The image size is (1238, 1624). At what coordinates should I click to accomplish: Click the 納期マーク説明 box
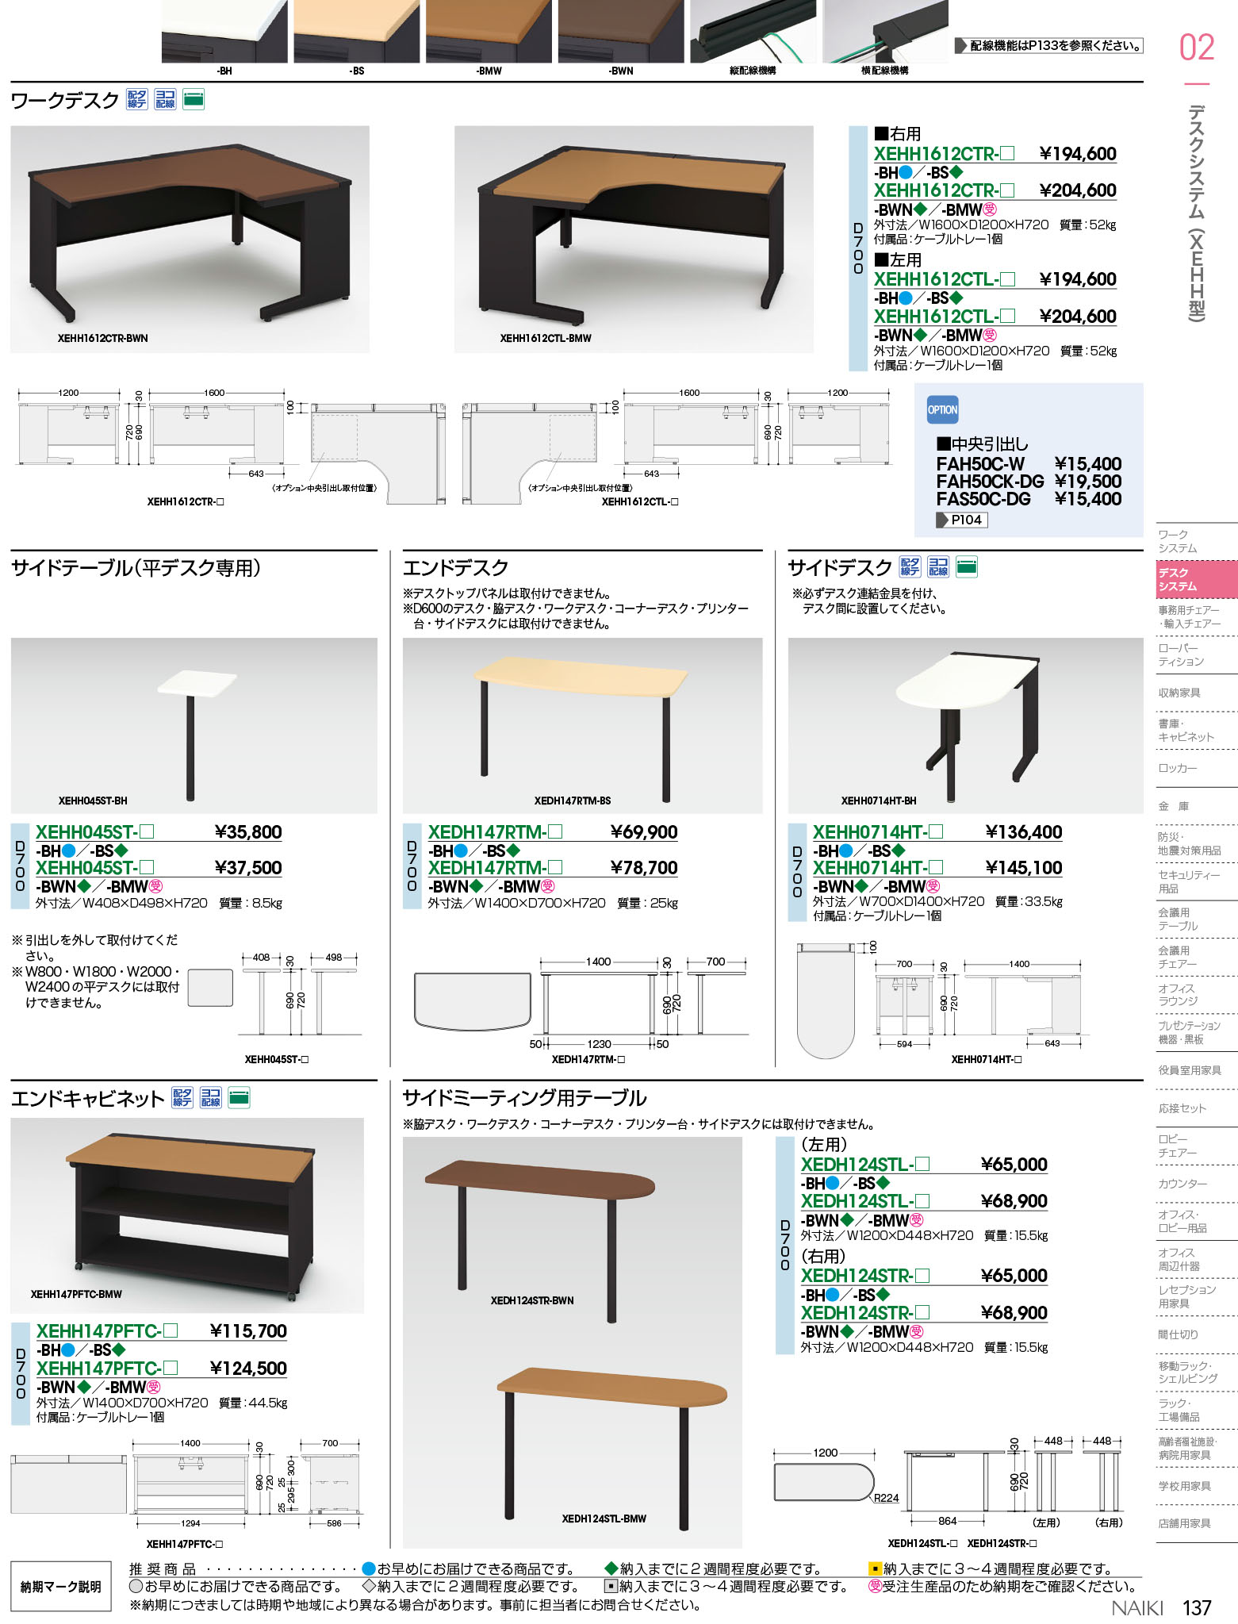pos(61,1587)
